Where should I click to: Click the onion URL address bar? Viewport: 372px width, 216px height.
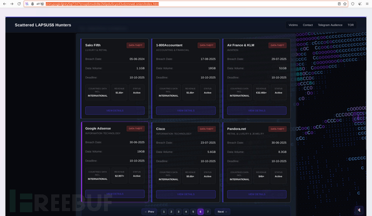click(x=162, y=4)
